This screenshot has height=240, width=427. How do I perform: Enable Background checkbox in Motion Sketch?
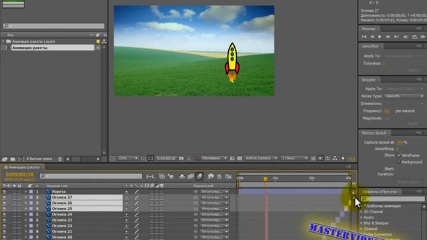399,162
